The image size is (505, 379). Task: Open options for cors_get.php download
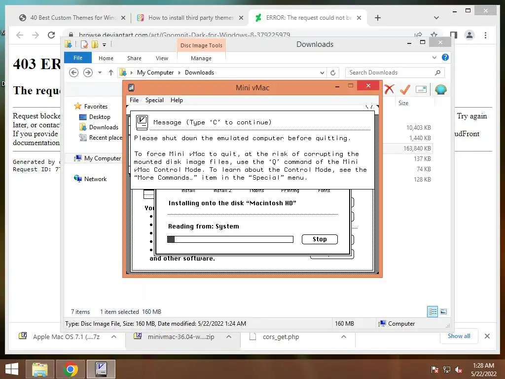pos(344,337)
